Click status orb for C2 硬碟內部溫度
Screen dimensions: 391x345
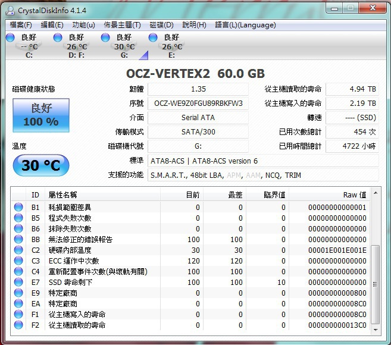point(18,250)
